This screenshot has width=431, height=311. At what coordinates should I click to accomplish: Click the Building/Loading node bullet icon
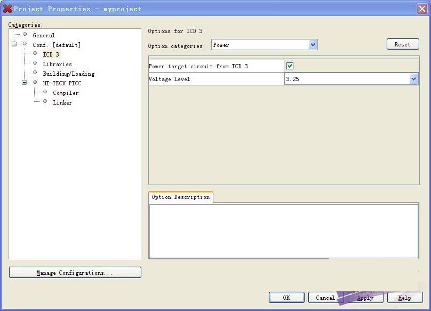pyautogui.click(x=35, y=73)
